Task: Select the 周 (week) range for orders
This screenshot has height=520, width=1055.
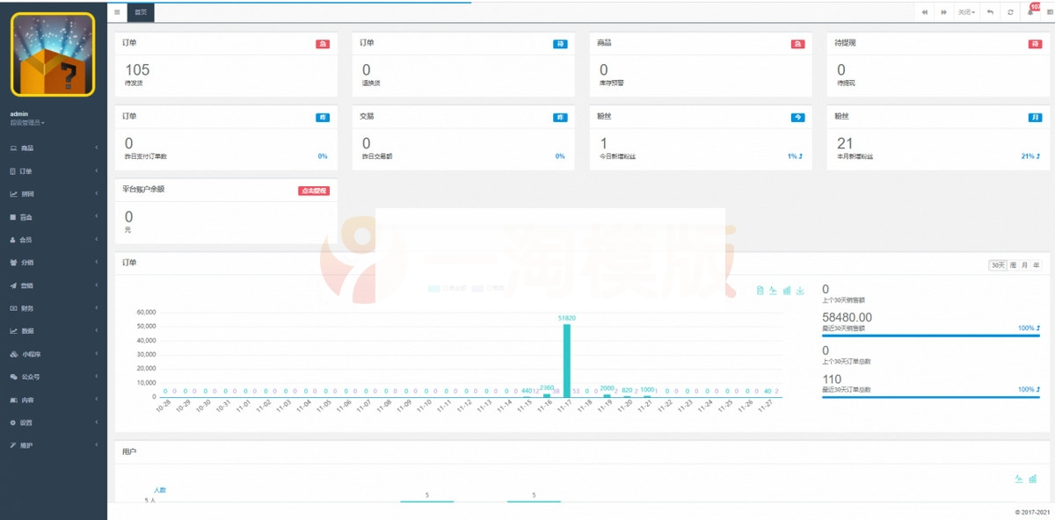Action: click(x=1013, y=264)
